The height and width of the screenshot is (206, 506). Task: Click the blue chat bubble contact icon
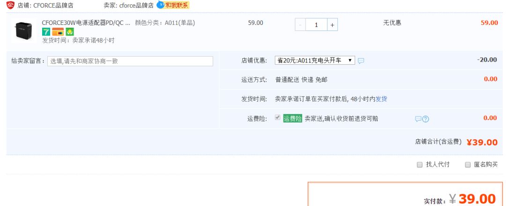(x=160, y=5)
